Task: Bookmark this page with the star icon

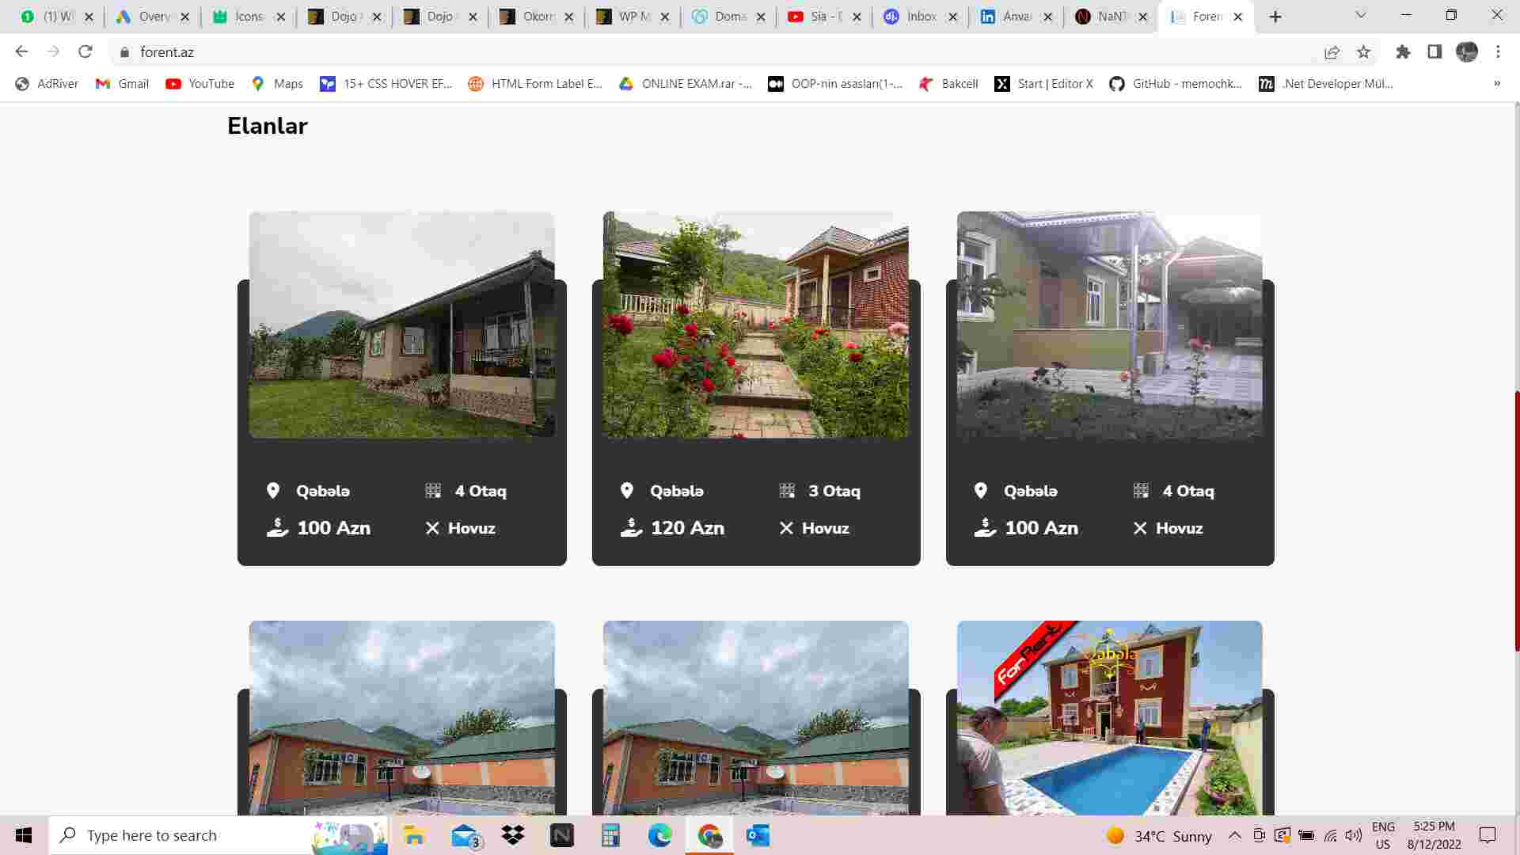Action: point(1363,51)
